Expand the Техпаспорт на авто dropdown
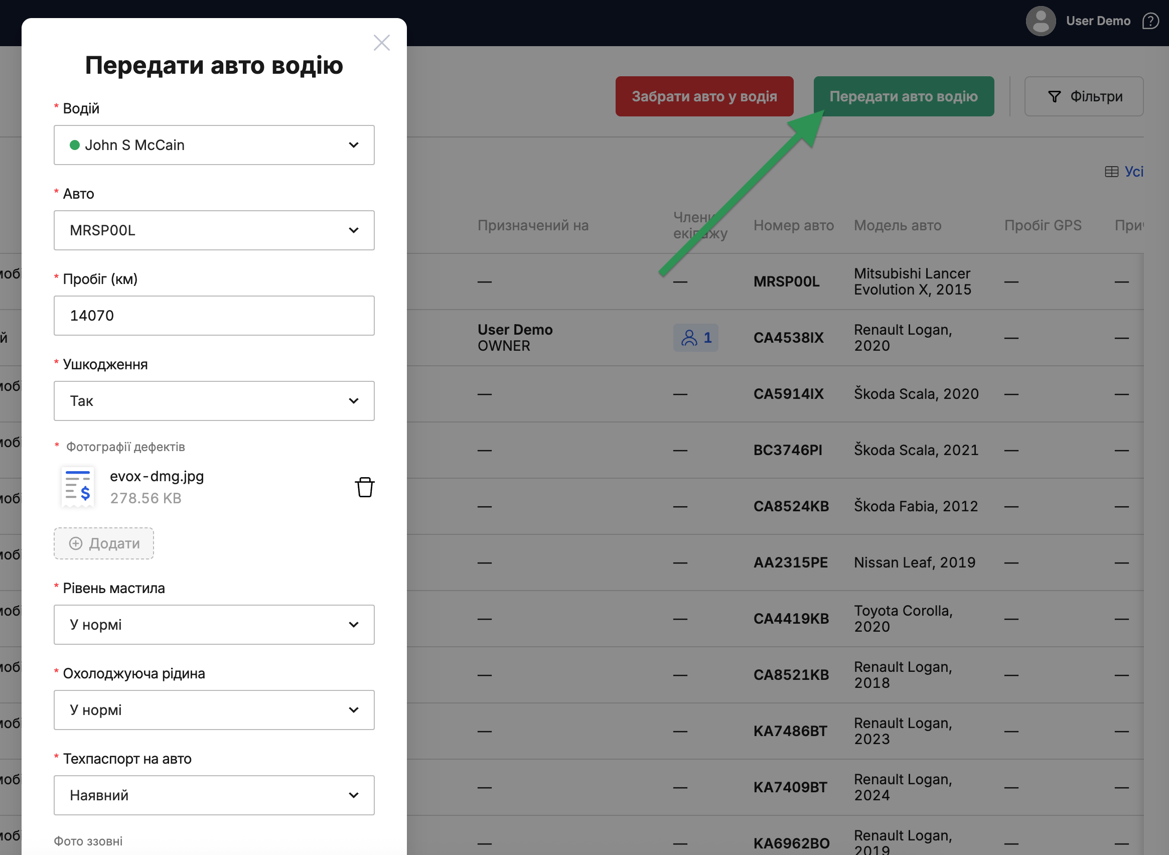Viewport: 1169px width, 855px height. click(214, 795)
